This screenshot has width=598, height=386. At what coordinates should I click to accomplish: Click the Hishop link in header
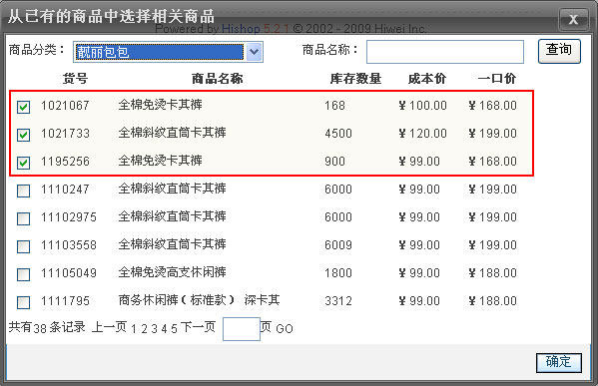point(241,29)
